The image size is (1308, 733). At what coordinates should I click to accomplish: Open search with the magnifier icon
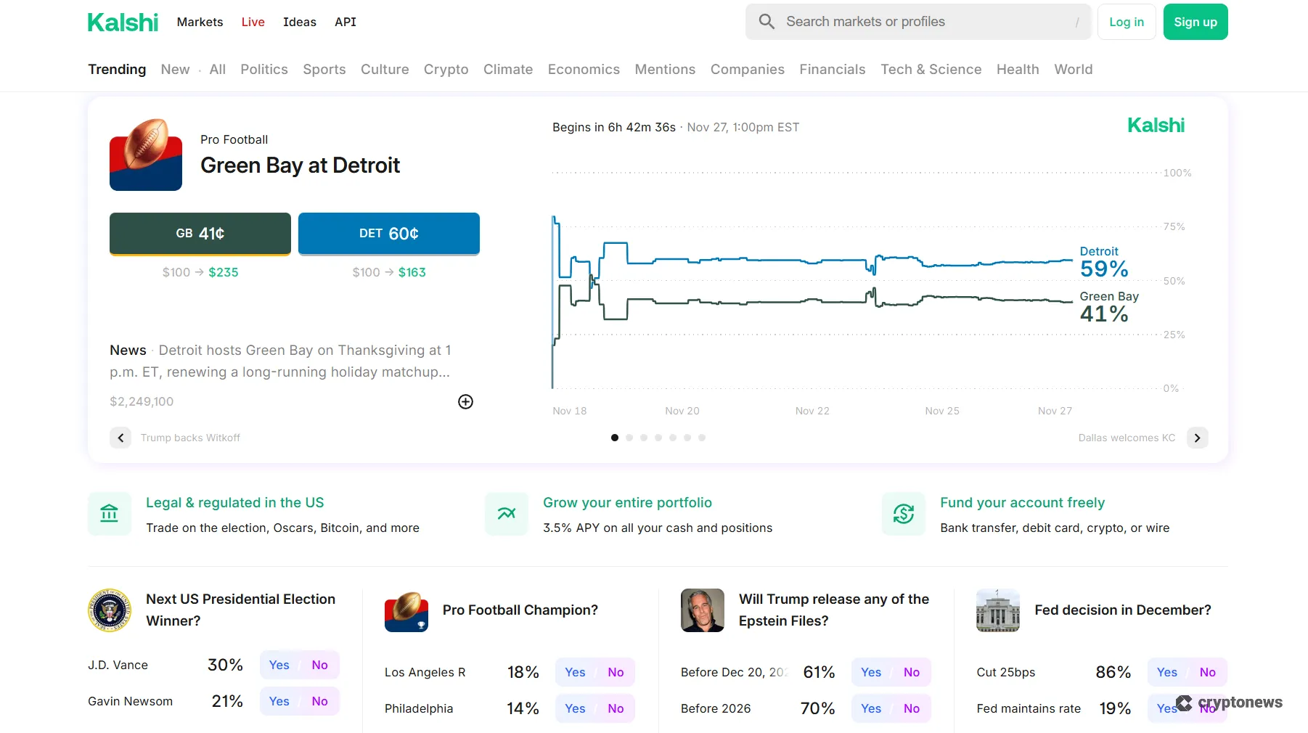(x=767, y=22)
